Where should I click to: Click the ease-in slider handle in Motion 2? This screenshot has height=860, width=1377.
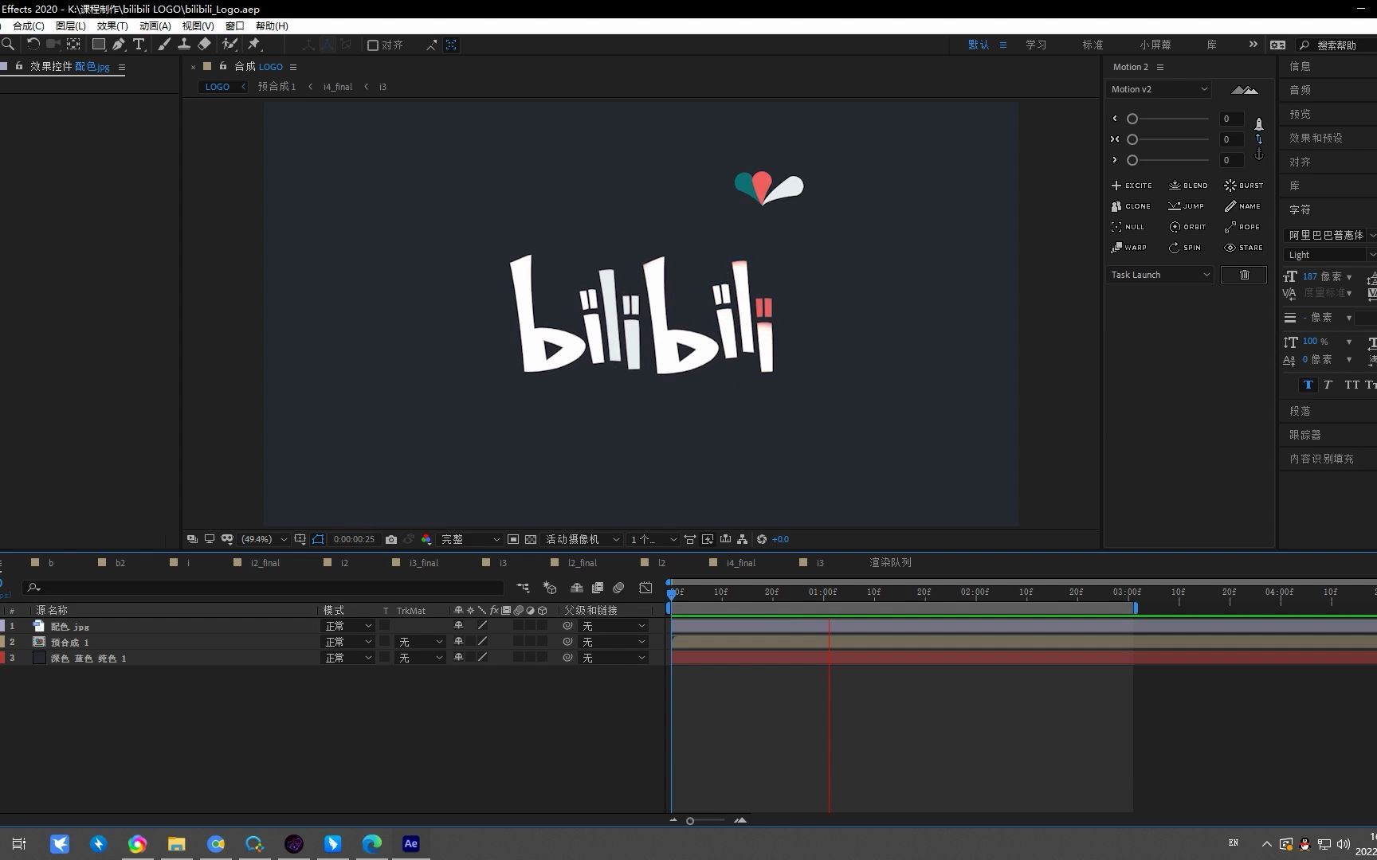coord(1132,119)
